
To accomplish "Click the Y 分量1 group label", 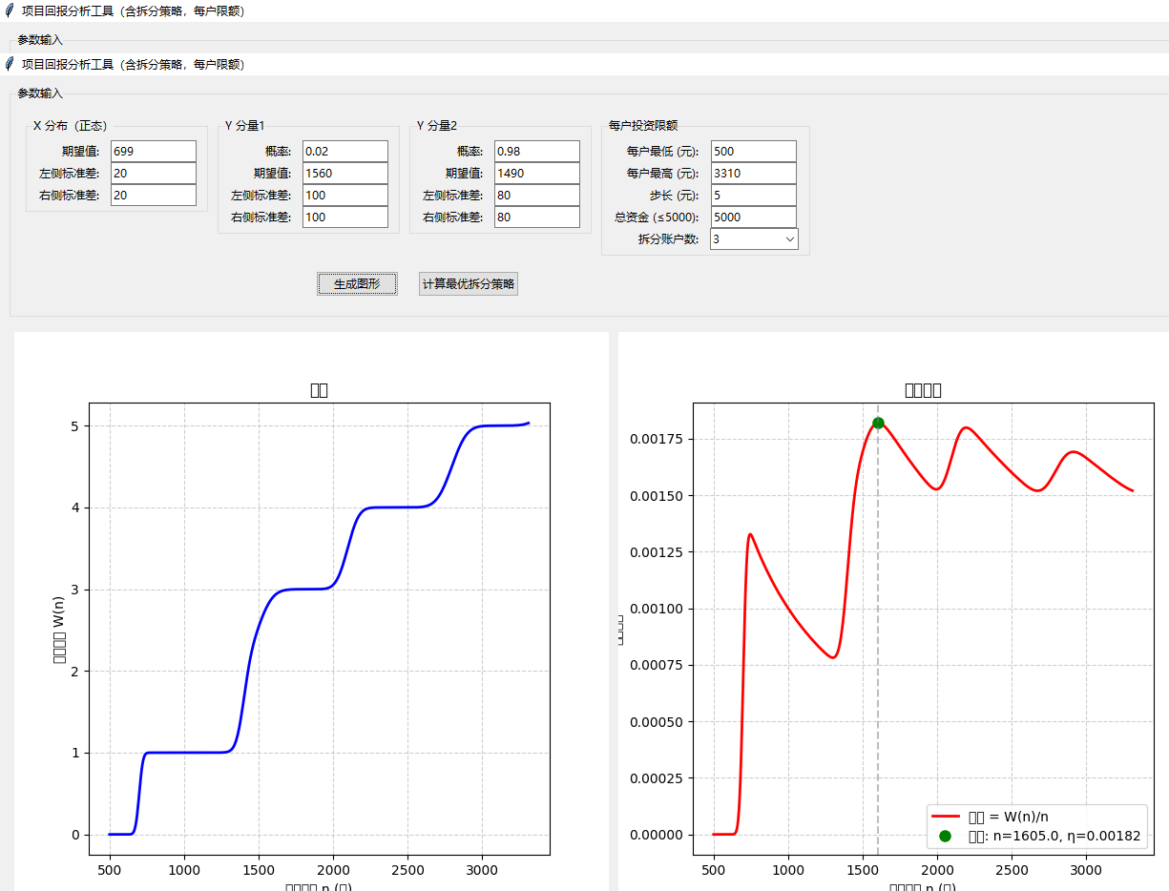I will tap(245, 125).
